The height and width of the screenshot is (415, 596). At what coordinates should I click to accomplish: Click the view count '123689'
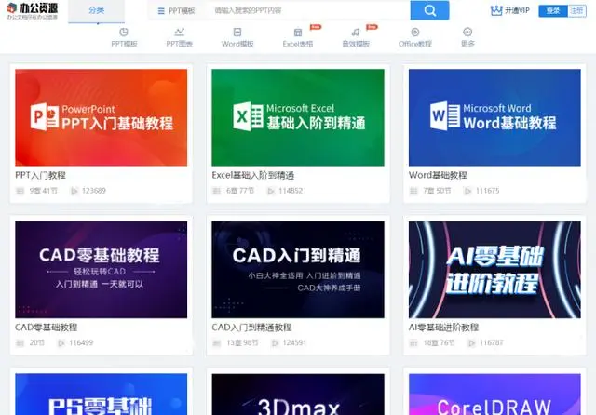(94, 191)
